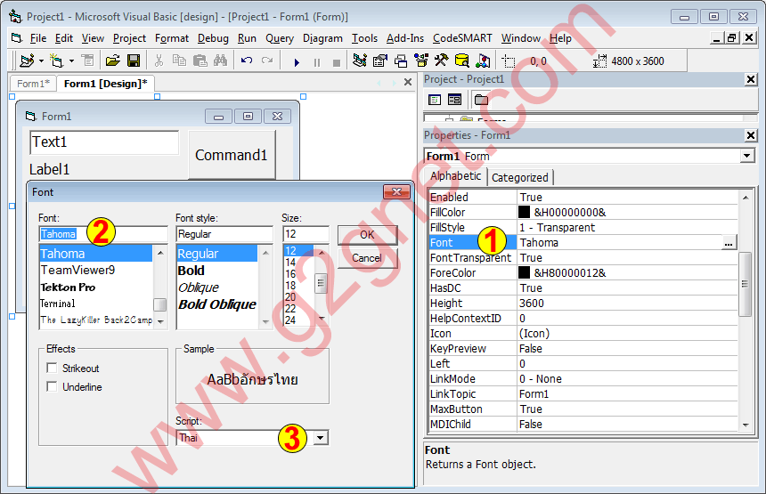Image resolution: width=766 pixels, height=494 pixels.
Task: Click the Properties list vertical scrollbar thumb
Action: point(745,284)
